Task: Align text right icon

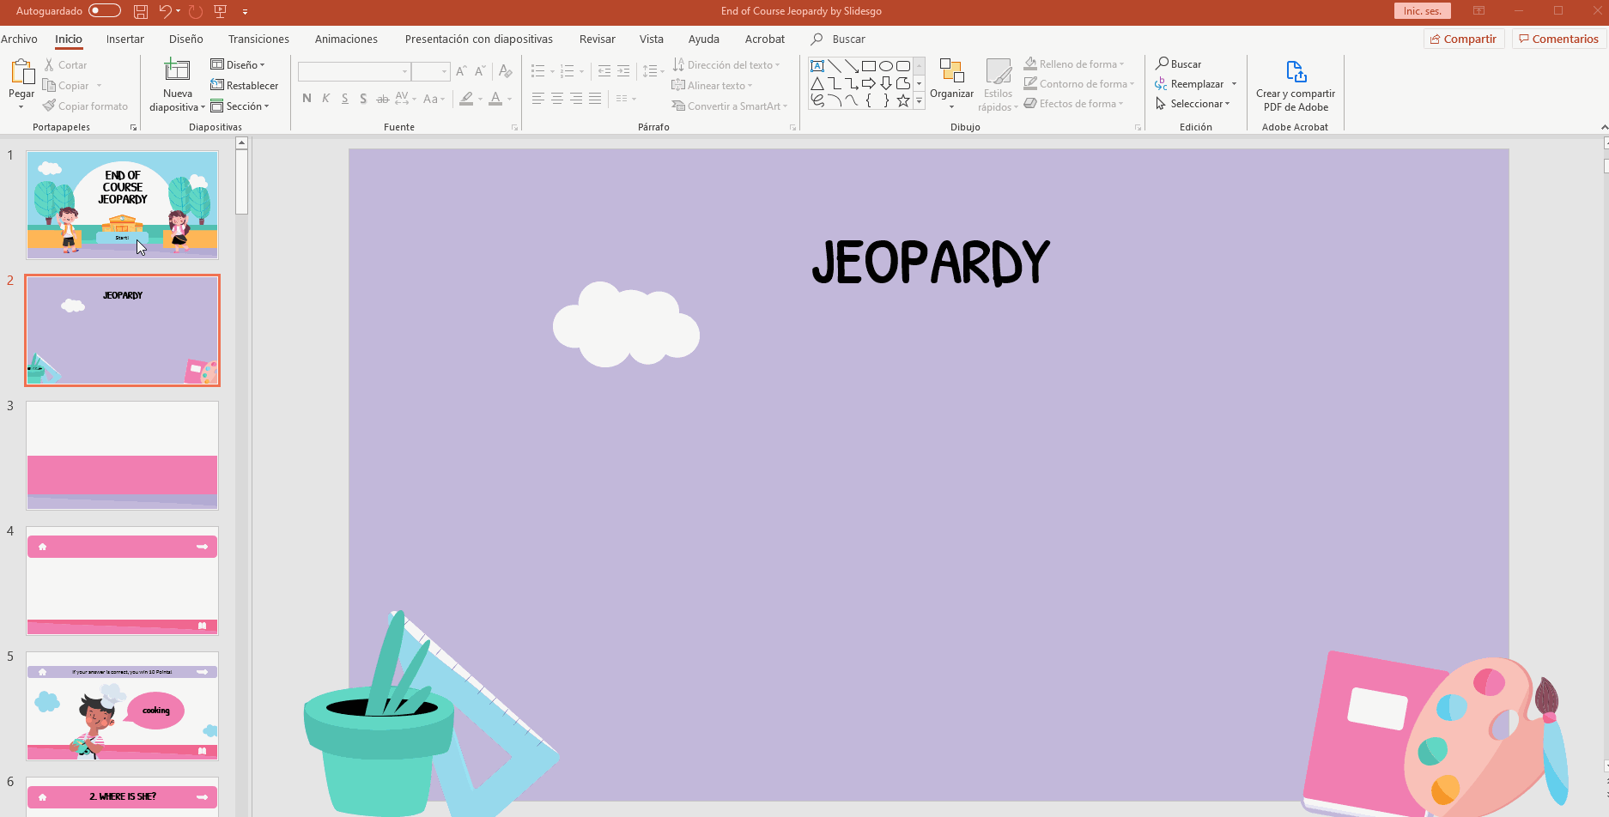Action: click(576, 99)
